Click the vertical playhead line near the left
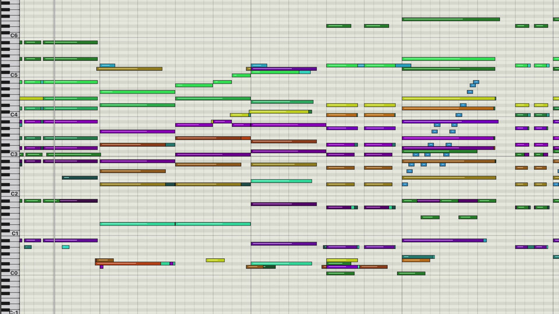Image resolution: width=559 pixels, height=314 pixels. 54,157
